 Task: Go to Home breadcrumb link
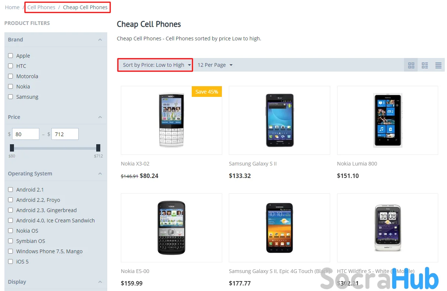pos(12,7)
